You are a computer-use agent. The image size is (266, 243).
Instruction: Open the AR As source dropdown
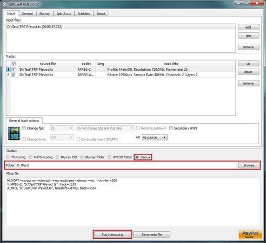tap(155, 138)
